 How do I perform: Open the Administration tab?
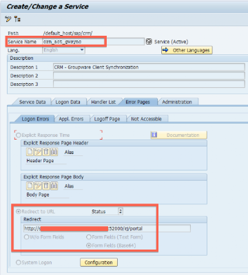177,102
